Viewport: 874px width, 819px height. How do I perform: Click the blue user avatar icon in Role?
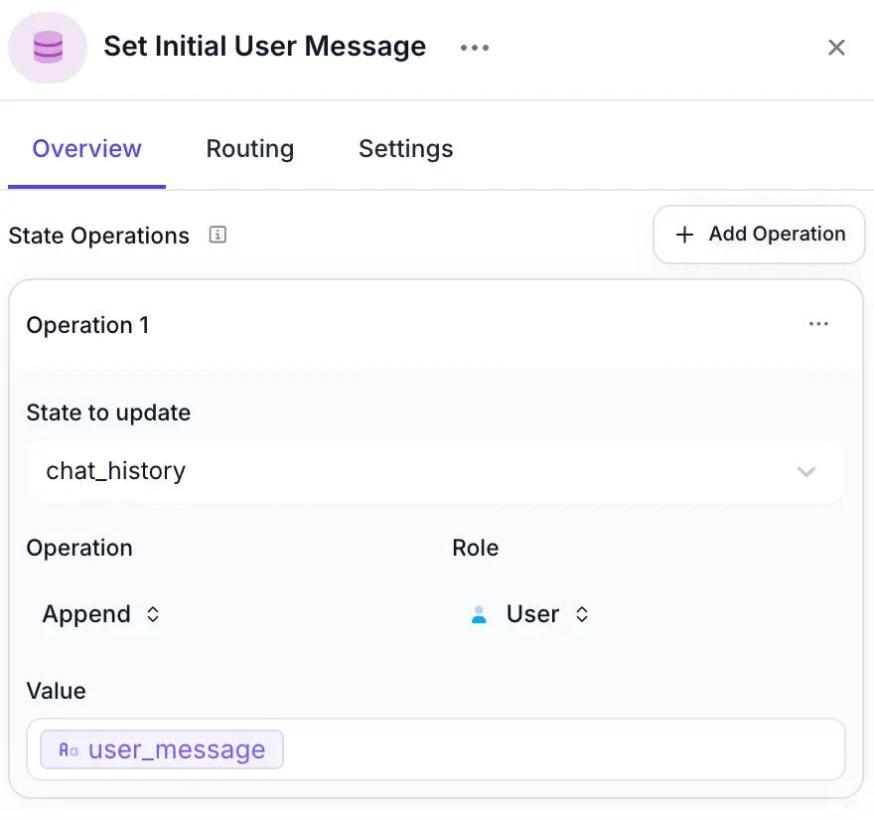coord(479,614)
